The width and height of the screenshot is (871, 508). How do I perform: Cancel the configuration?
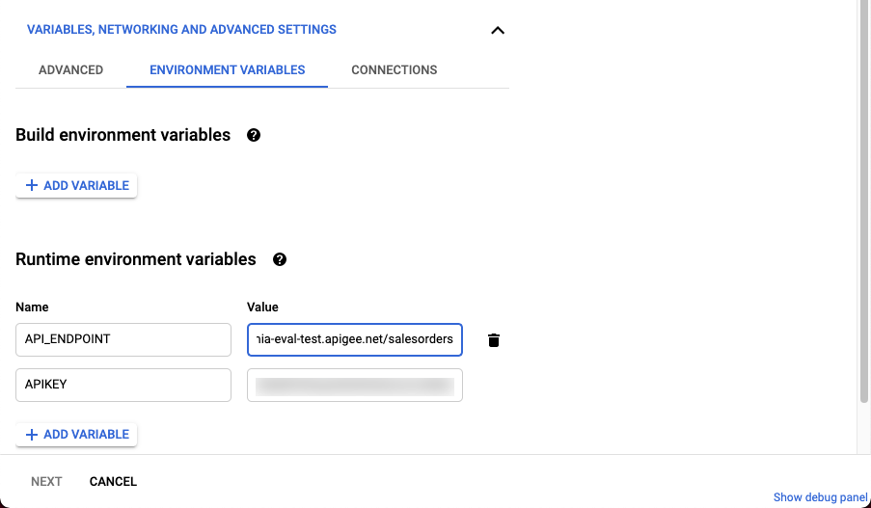pos(113,481)
